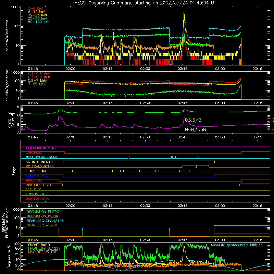Click the 0.1-0.3 MeV legend entry
The height and width of the screenshot is (274, 274).
tap(39, 74)
